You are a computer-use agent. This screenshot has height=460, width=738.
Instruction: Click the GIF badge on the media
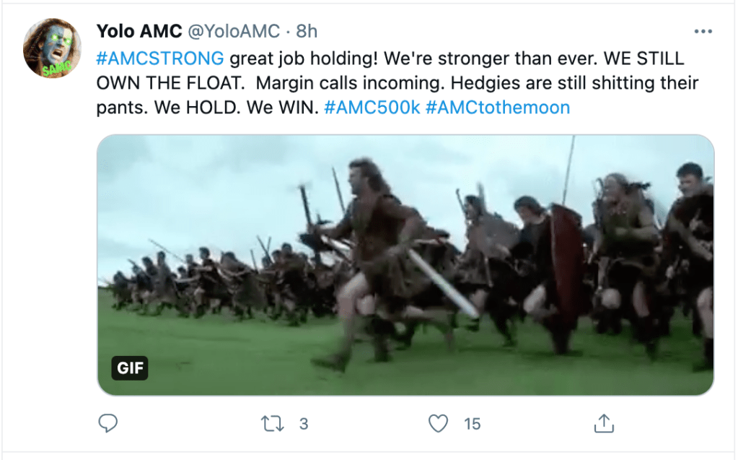(x=131, y=368)
